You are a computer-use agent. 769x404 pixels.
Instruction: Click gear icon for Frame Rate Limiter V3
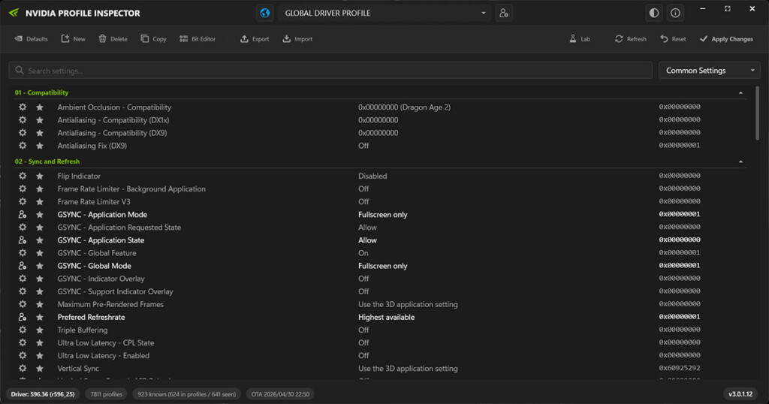tap(23, 201)
